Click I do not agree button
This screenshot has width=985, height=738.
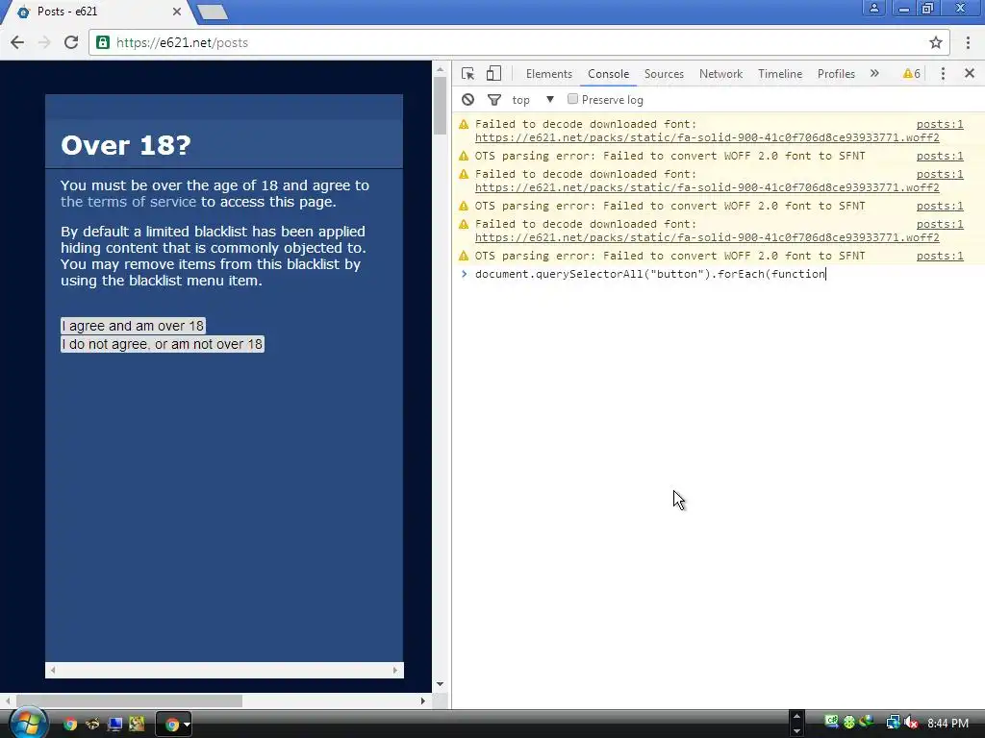[162, 344]
